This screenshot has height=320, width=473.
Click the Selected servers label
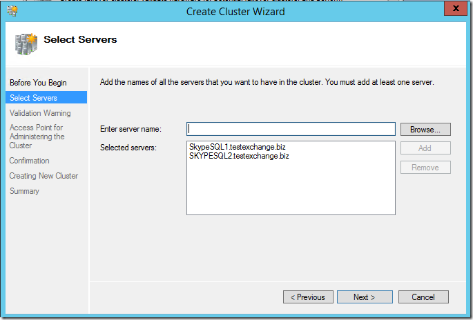tap(128, 148)
